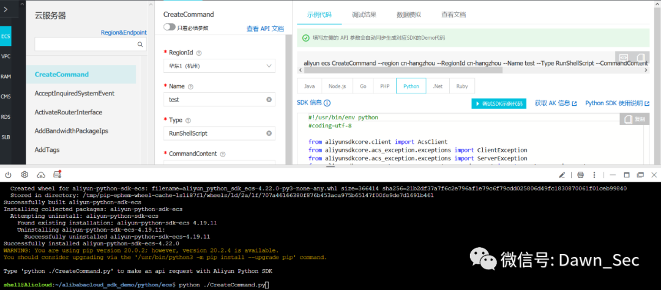Screen dimensions: 661x290
Task: Select the Go SDK language tab
Action: coord(363,86)
